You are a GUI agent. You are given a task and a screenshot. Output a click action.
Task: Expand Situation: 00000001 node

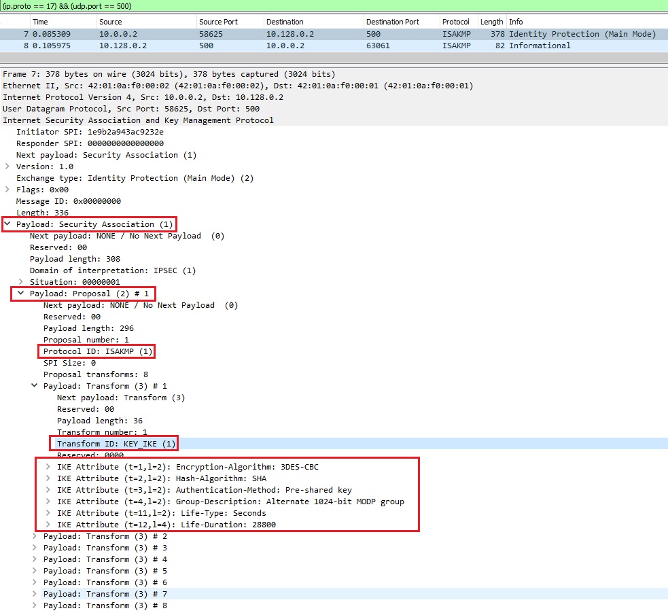[x=21, y=282]
